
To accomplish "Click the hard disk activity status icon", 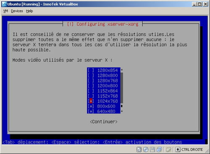I will click(139, 149).
